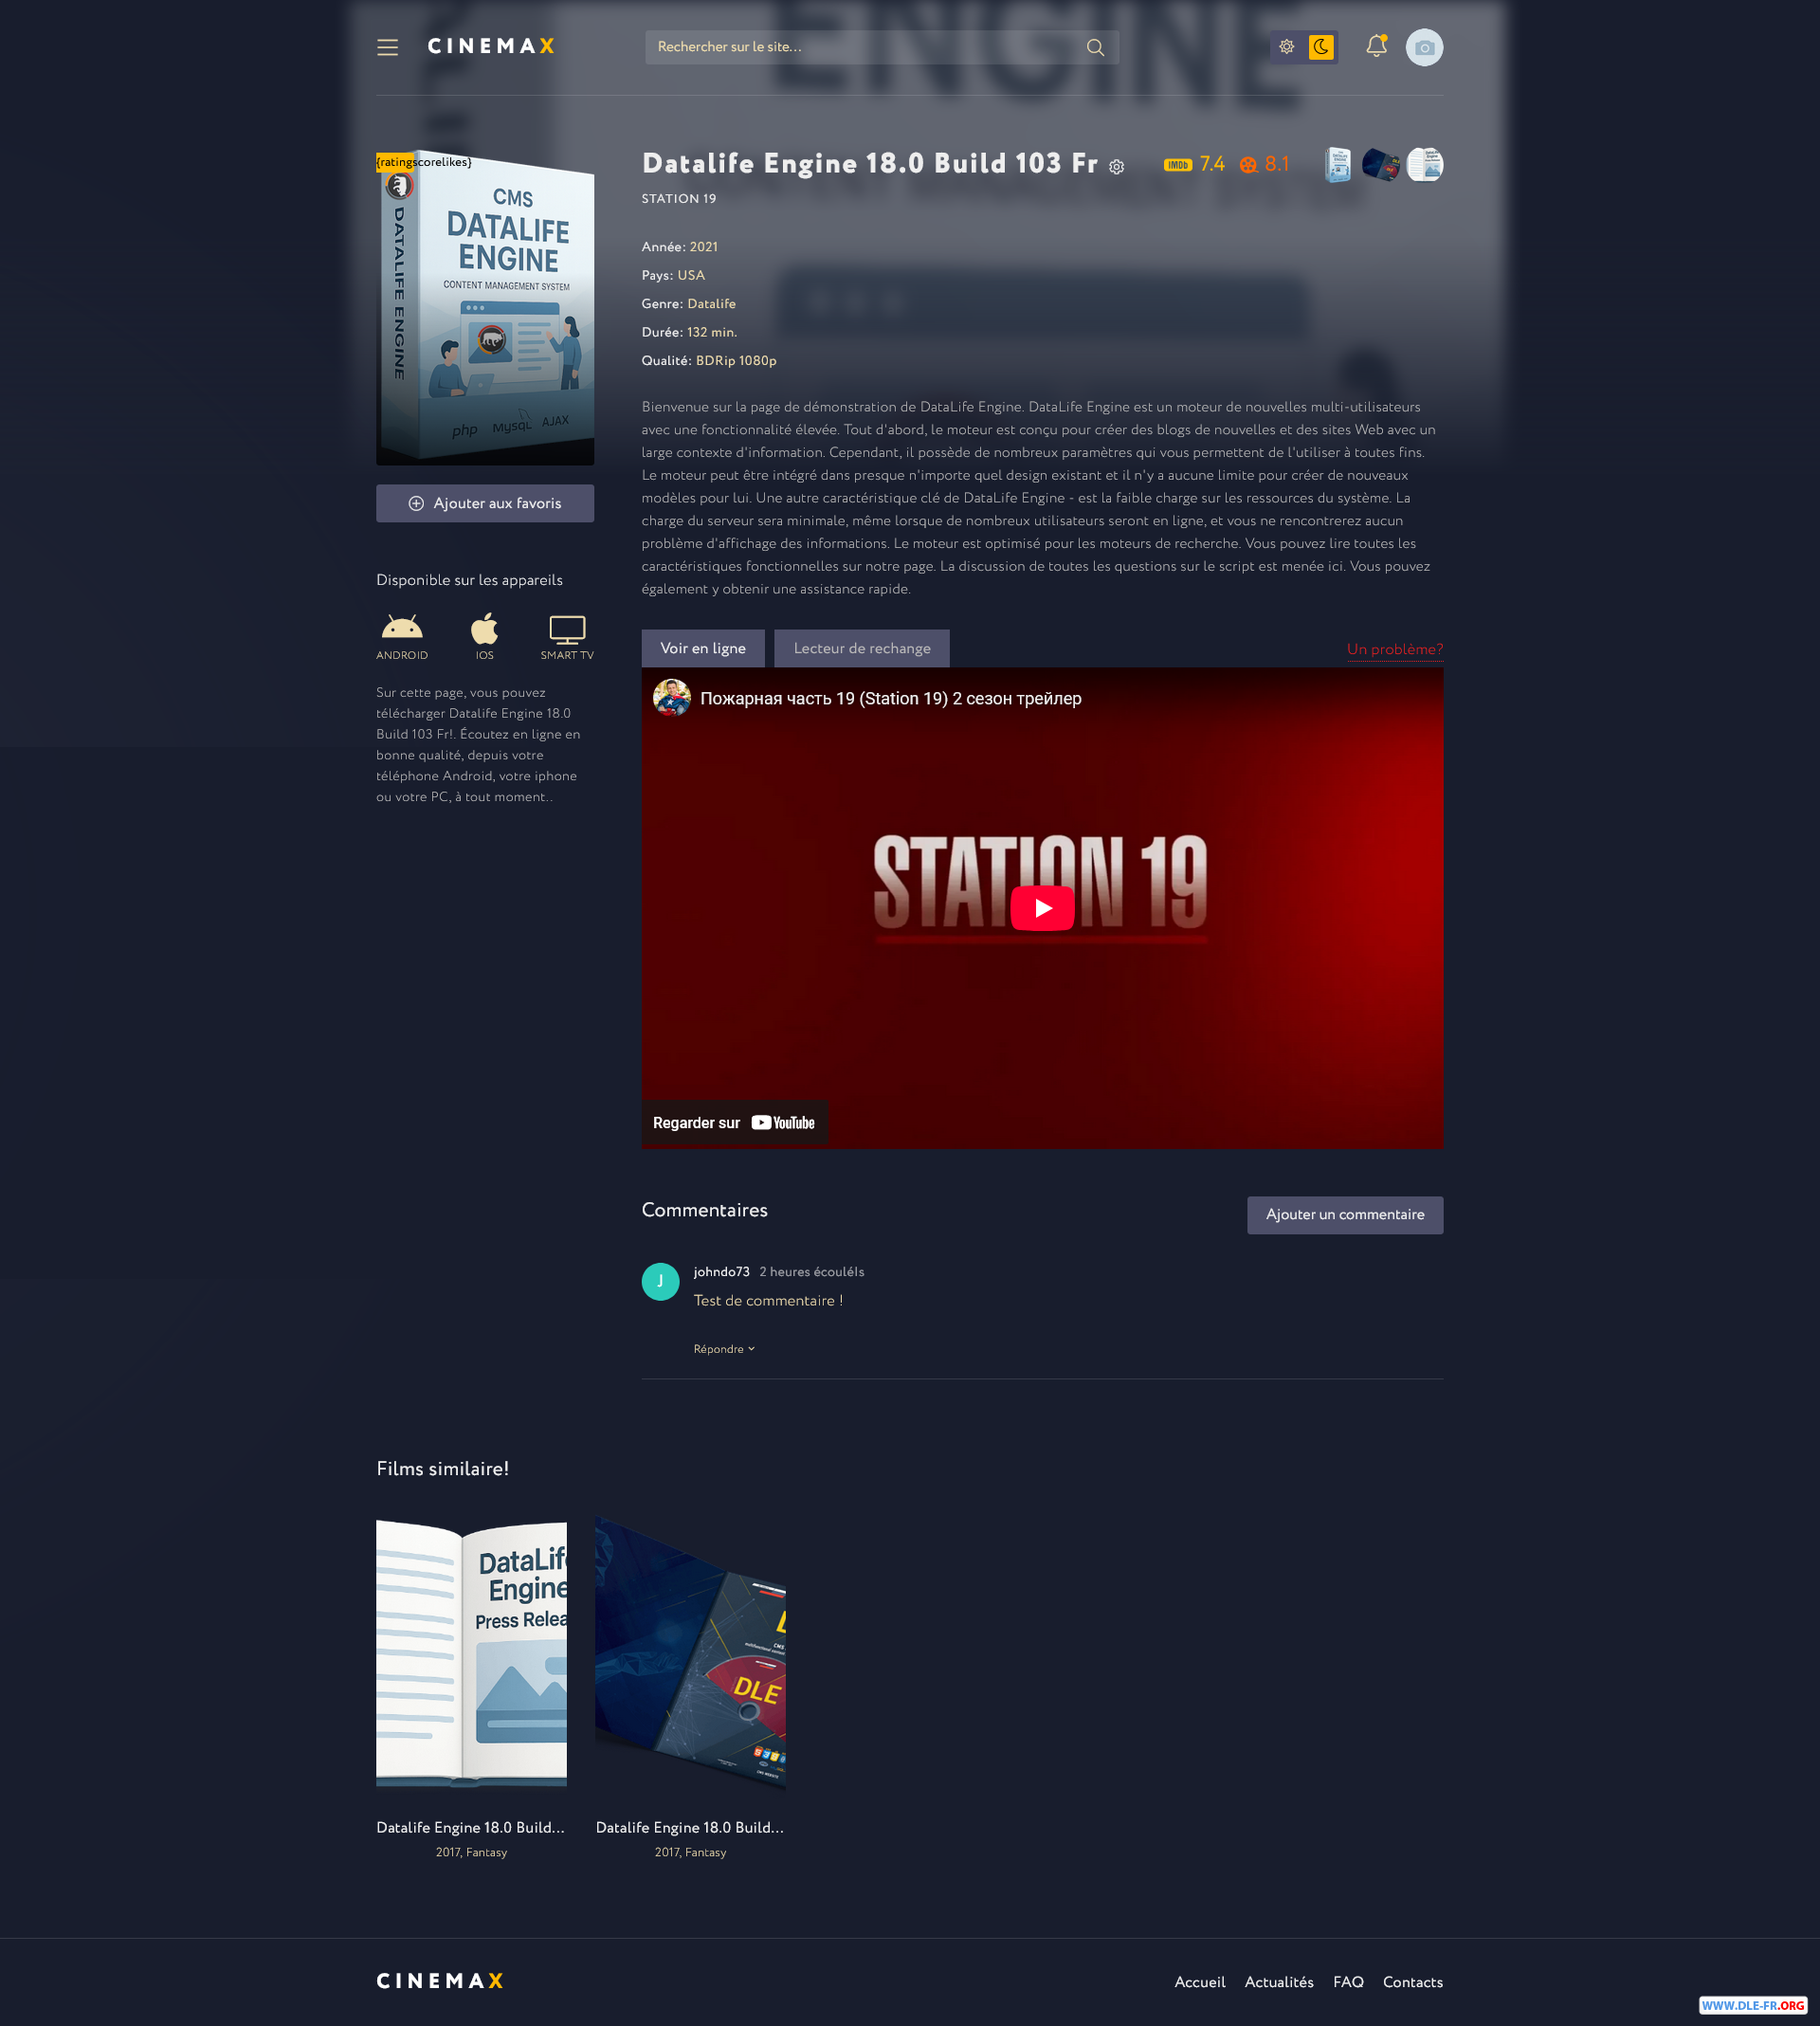Open second similar film title under DLE poster

coord(690,1827)
